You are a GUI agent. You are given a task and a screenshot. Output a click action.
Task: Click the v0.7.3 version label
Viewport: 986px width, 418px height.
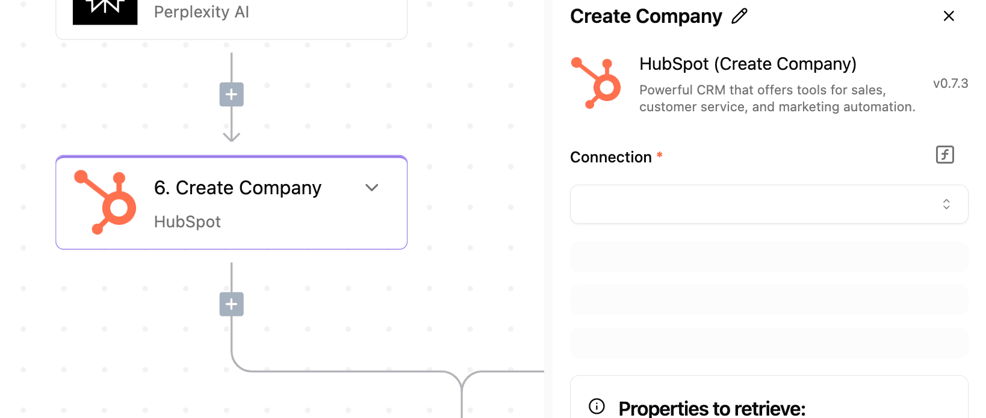[950, 84]
